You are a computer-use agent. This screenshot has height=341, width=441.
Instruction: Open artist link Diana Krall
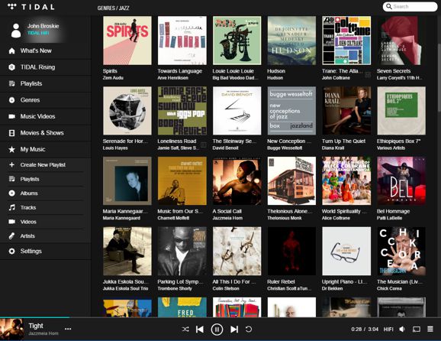click(x=333, y=148)
